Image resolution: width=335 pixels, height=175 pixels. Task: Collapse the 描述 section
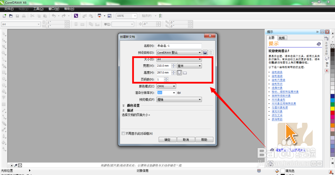(124, 110)
